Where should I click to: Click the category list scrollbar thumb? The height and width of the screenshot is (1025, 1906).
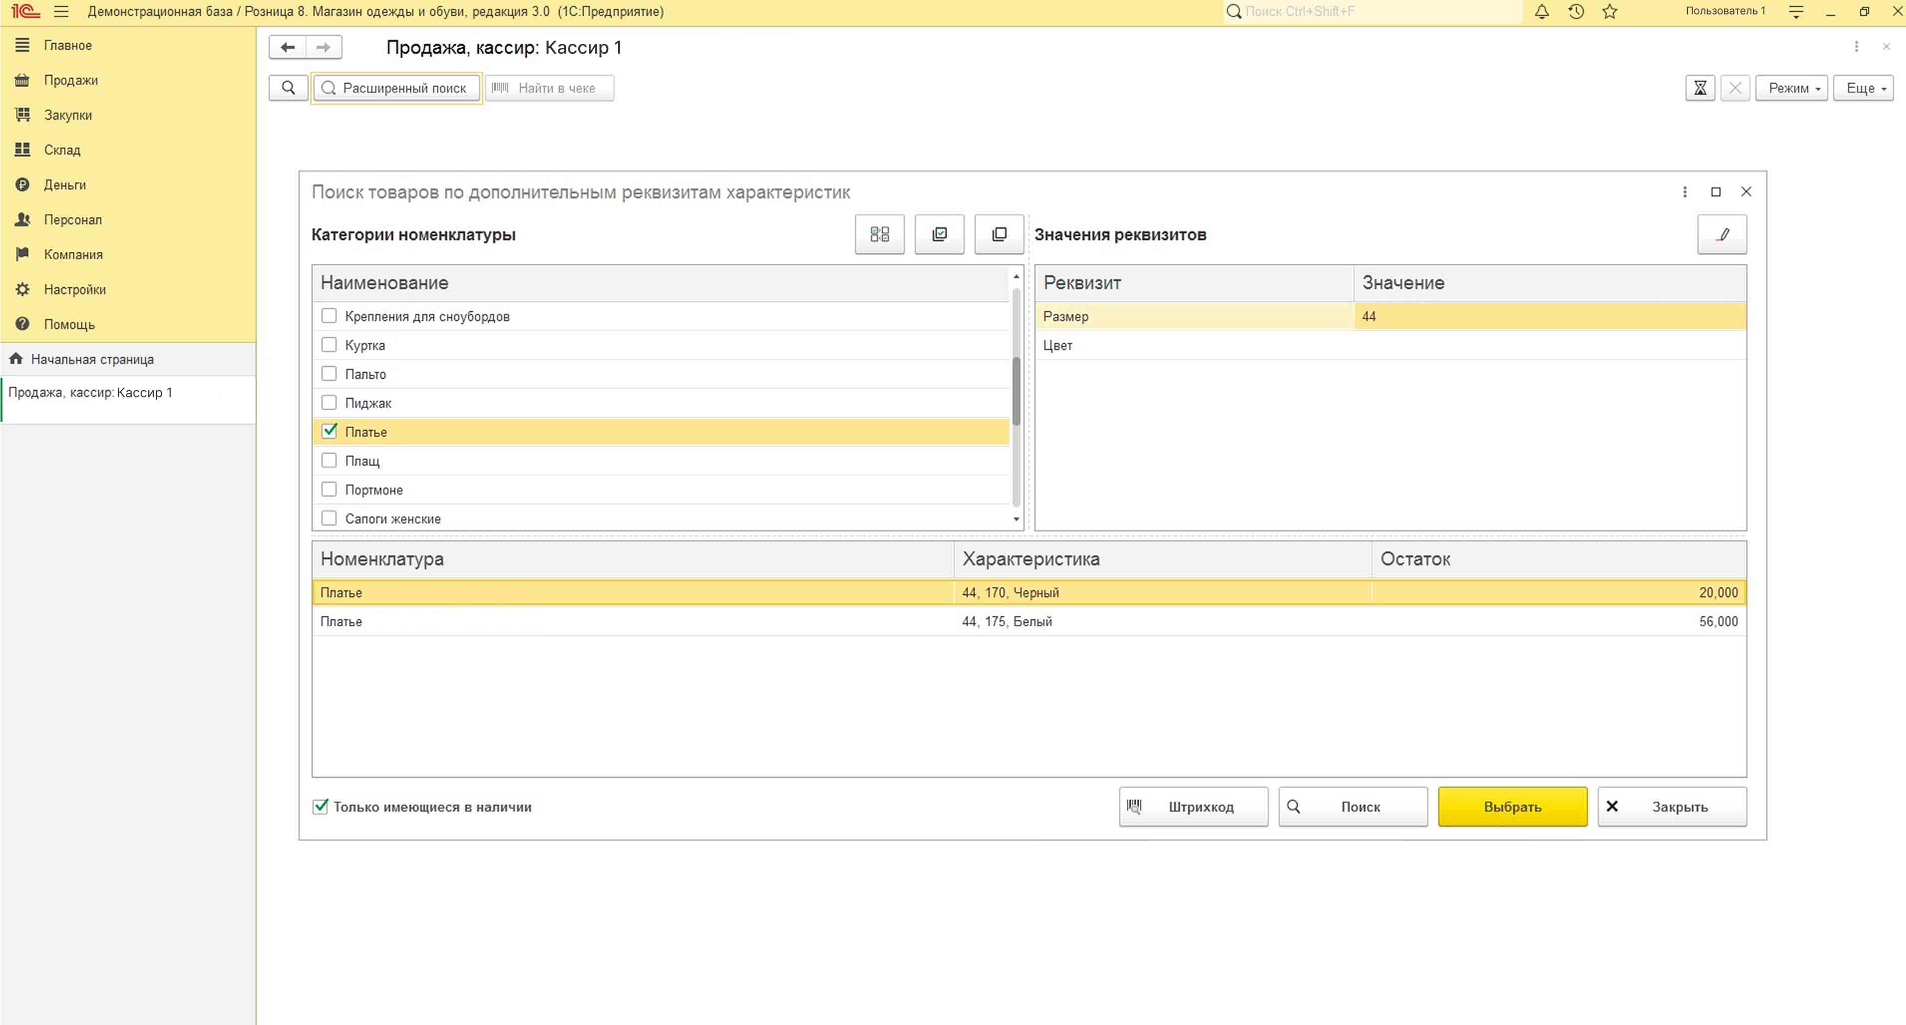pyautogui.click(x=1016, y=391)
